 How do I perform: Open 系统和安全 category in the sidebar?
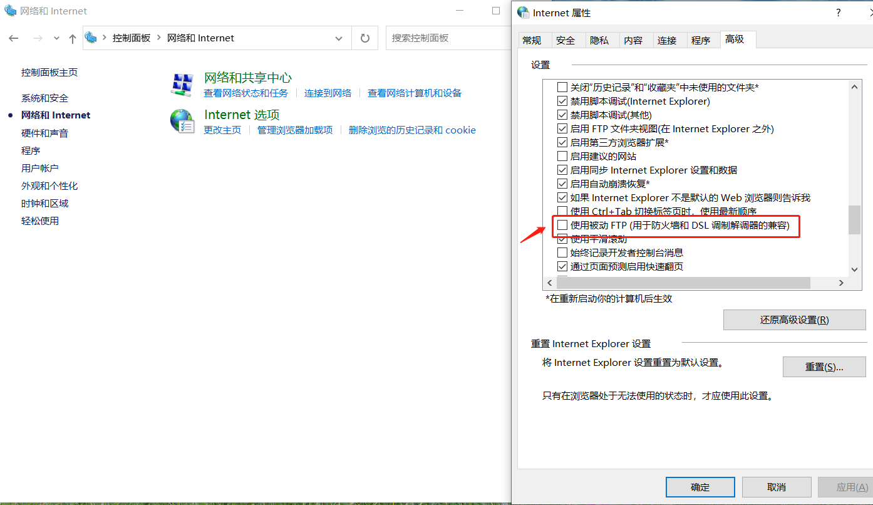point(45,98)
